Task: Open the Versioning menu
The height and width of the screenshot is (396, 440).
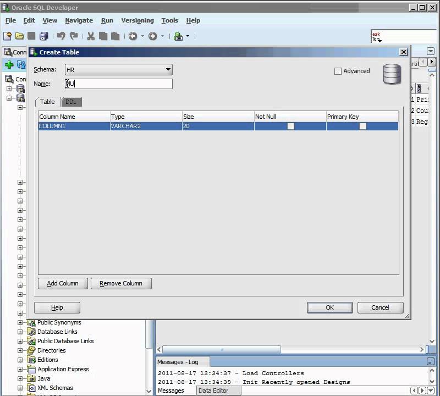Action: point(137,20)
